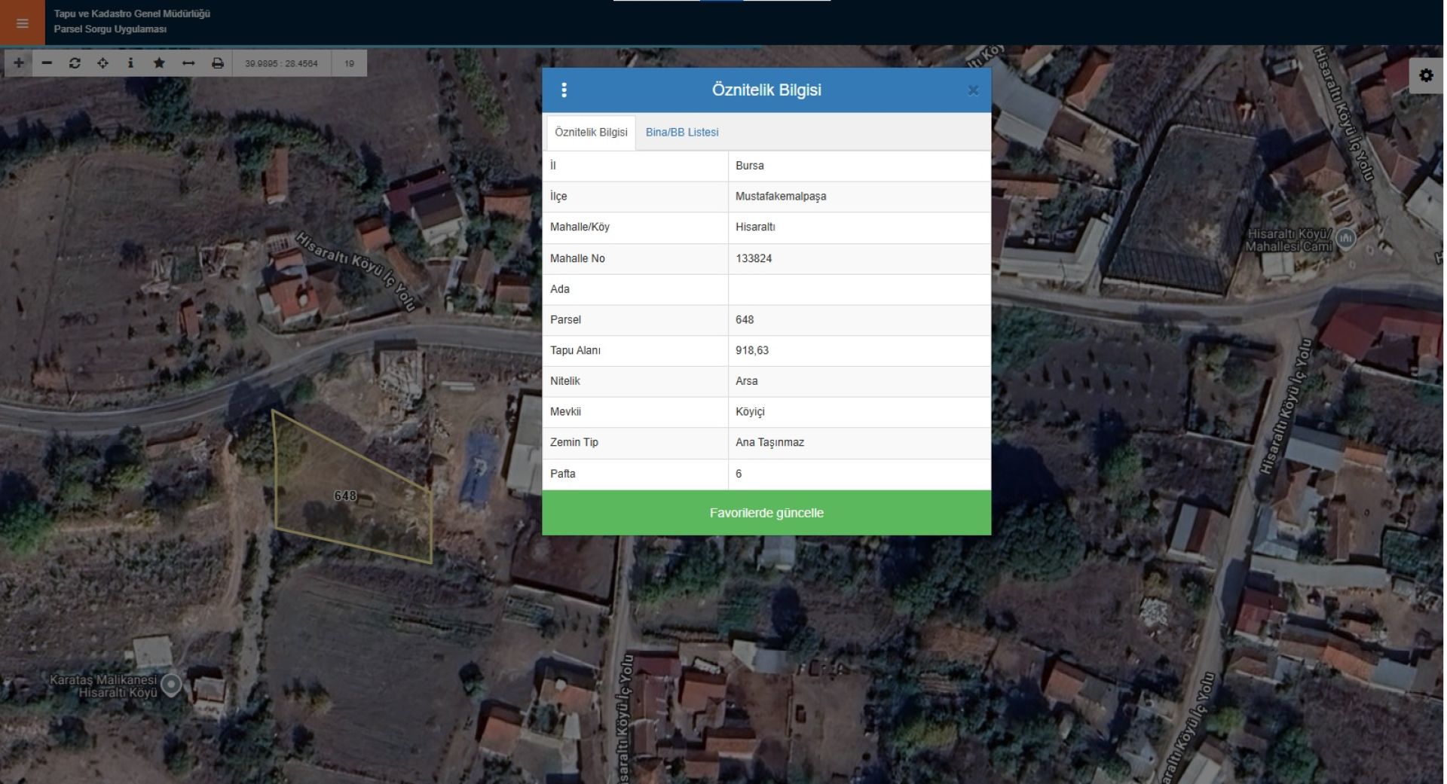Screen dimensions: 1447x784
Task: Open the settings gear on map
Action: tap(1426, 75)
